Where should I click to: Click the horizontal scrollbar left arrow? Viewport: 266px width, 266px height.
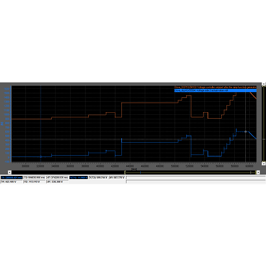coord(10,172)
